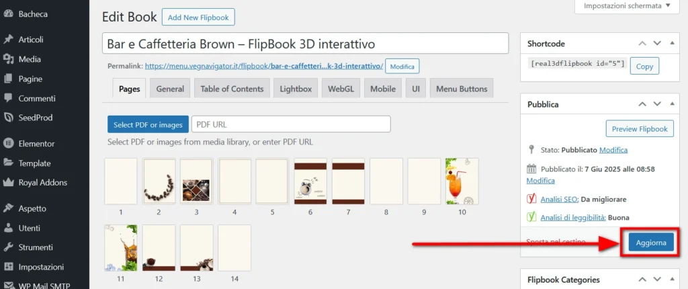Image resolution: width=688 pixels, height=289 pixels.
Task: Click the Strumenti wrench icon
Action: click(x=8, y=247)
